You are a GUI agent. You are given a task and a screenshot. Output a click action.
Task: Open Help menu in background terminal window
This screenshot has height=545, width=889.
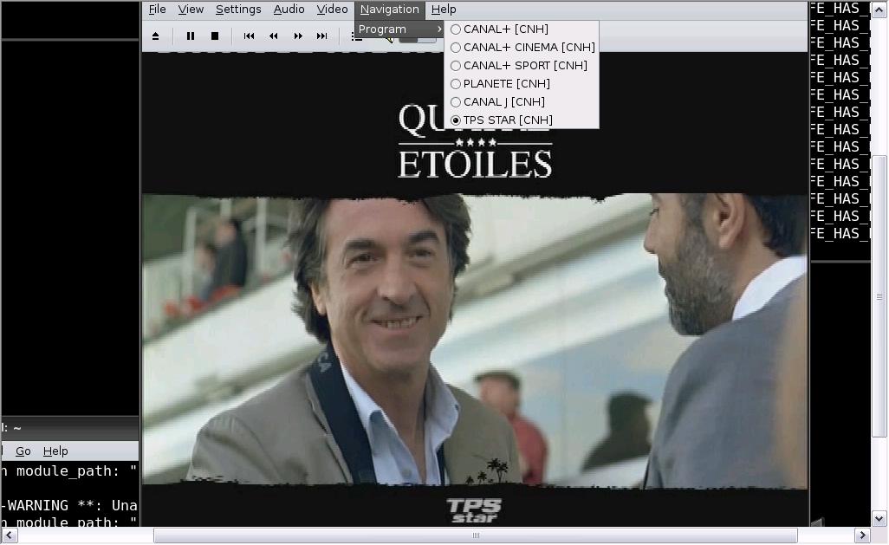coord(55,451)
